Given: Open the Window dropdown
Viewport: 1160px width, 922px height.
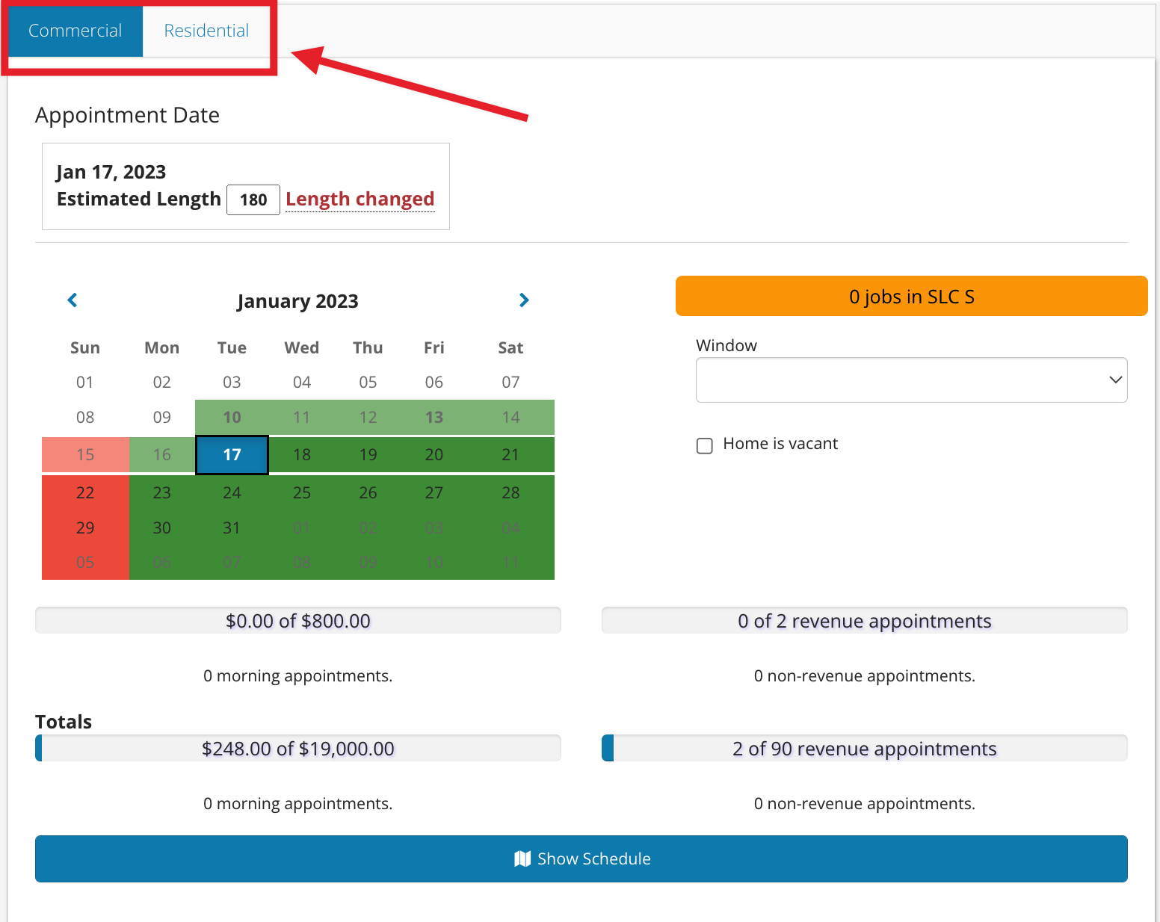Looking at the screenshot, I should pos(911,380).
